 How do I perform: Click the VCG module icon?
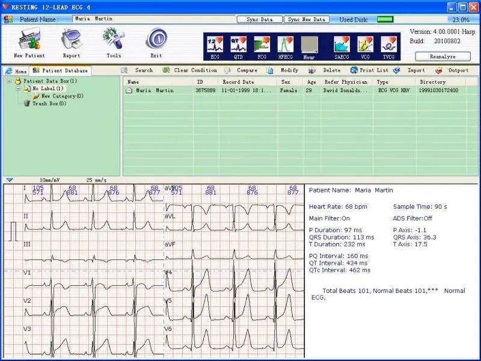(366, 45)
